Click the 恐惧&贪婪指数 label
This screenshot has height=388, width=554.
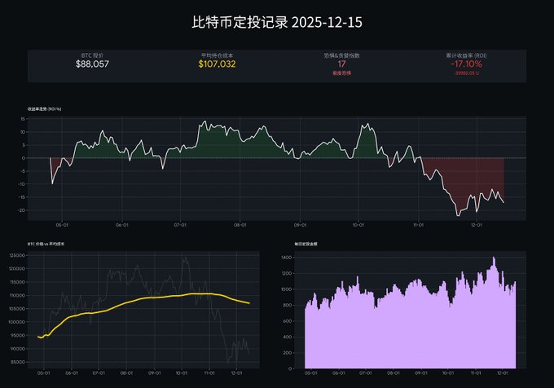click(342, 55)
